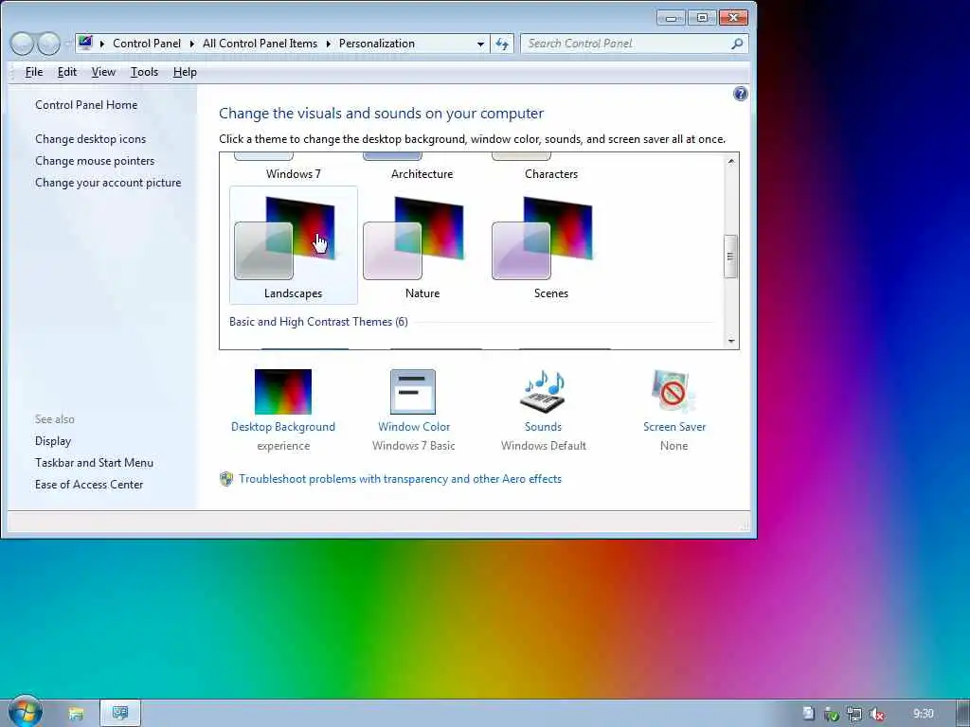Viewport: 970px width, 727px height.
Task: Open the Display link
Action: (53, 441)
